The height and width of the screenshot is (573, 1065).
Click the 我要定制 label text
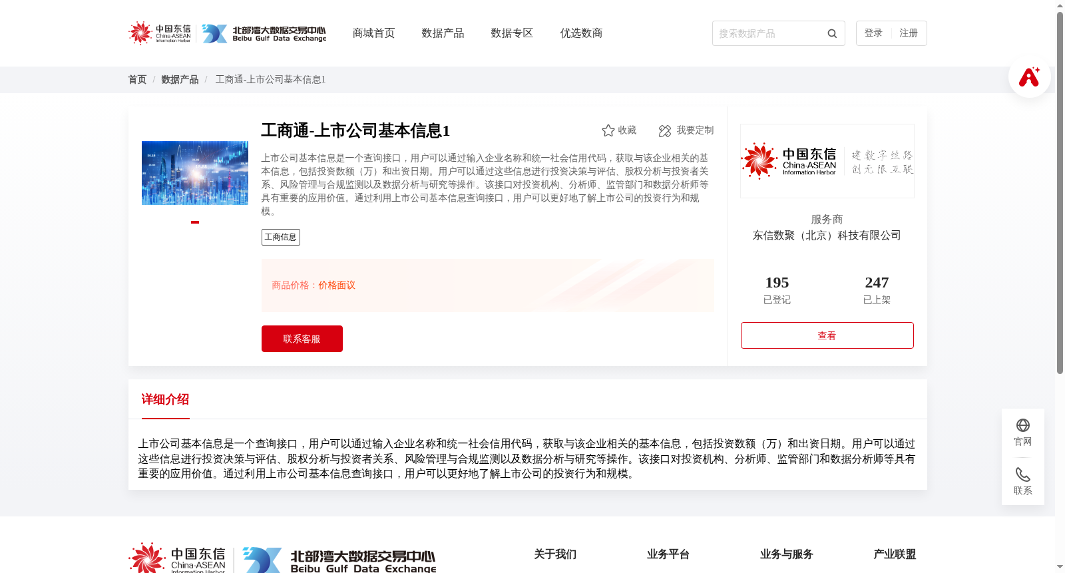click(695, 130)
